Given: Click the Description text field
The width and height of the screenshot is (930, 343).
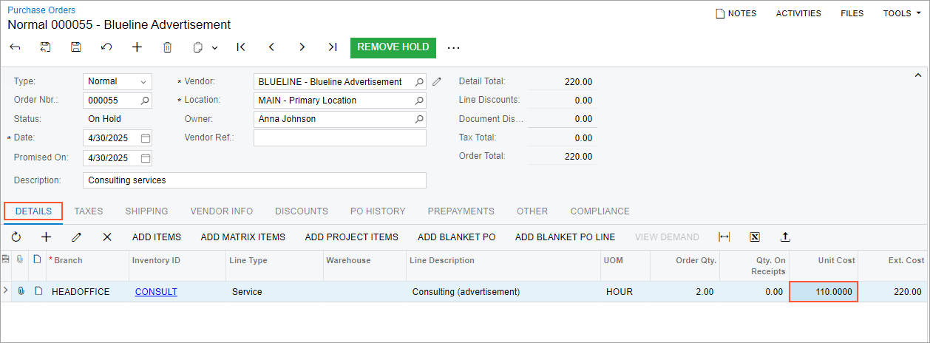Looking at the screenshot, I should 254,180.
